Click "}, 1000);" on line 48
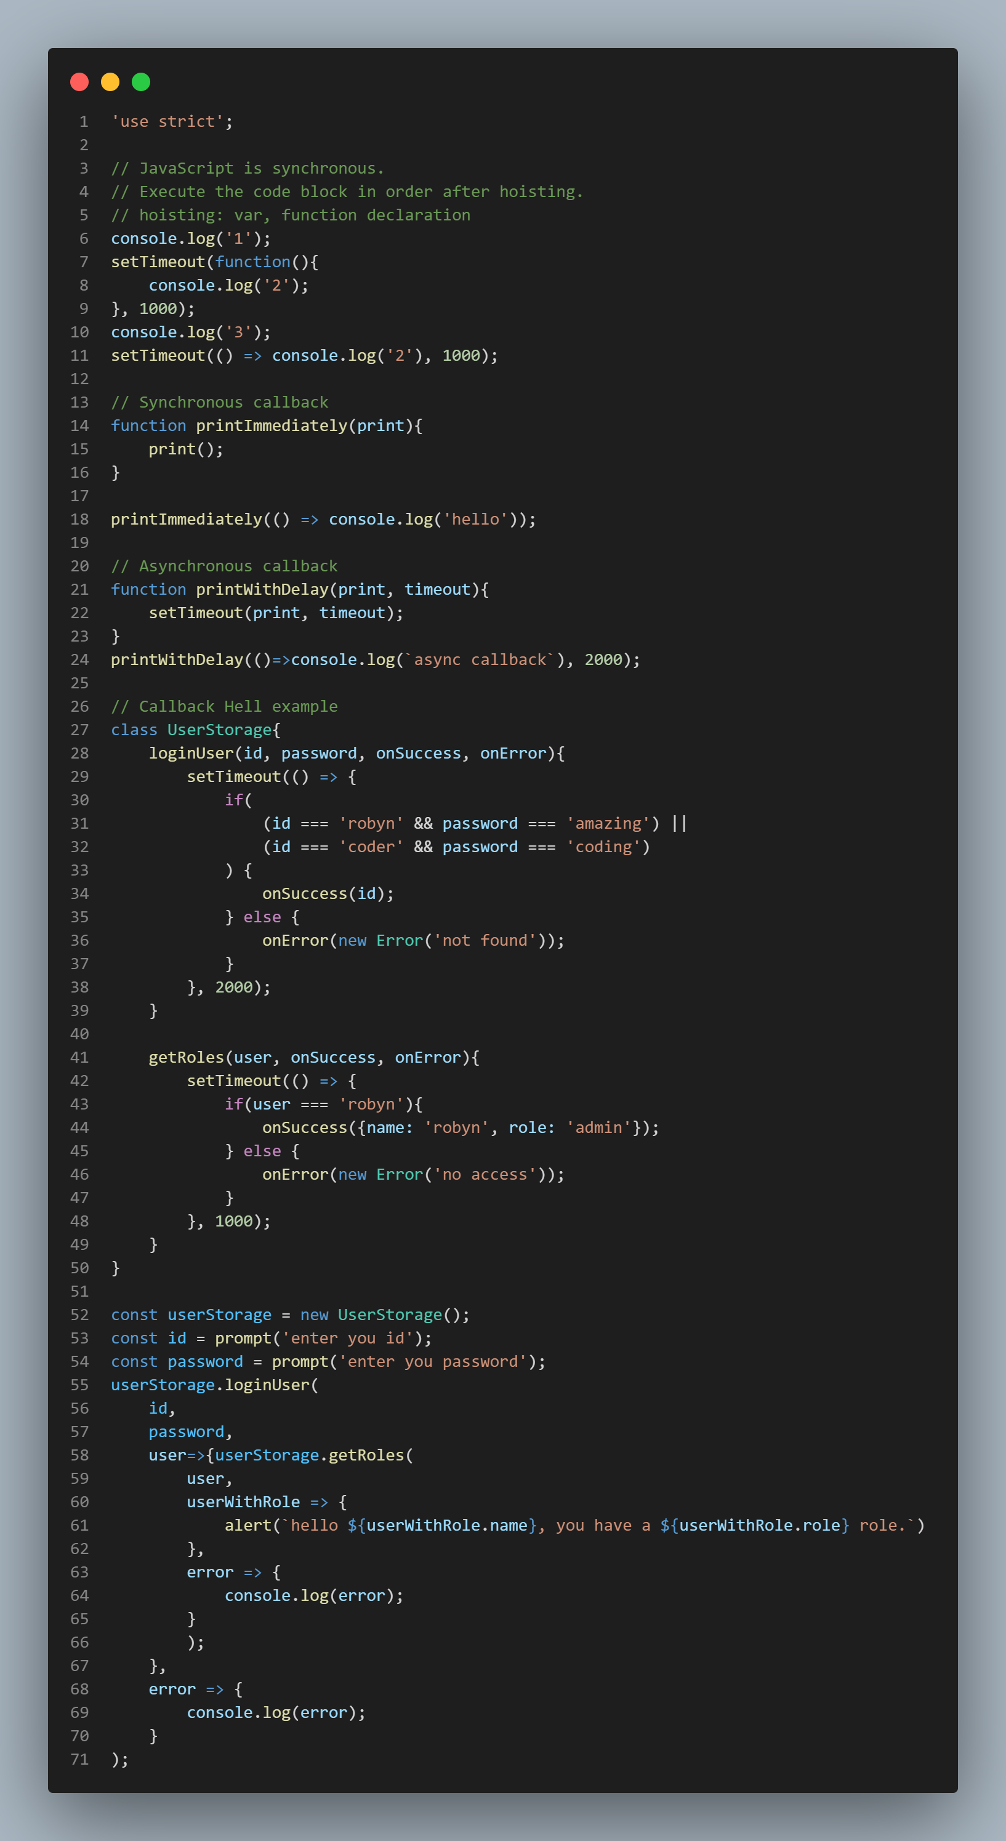1006x1841 pixels. pyautogui.click(x=228, y=1222)
